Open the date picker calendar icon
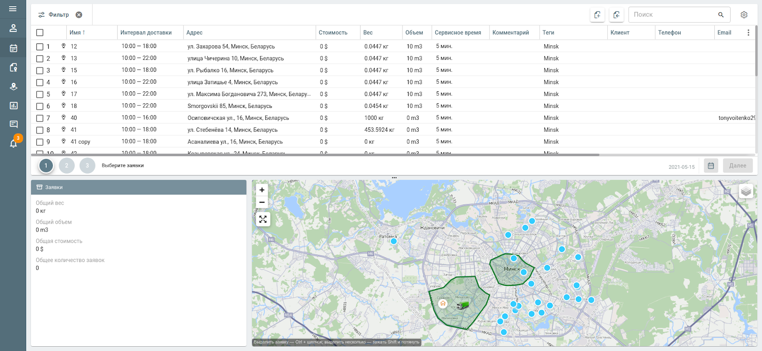This screenshot has height=351, width=762. point(711,166)
